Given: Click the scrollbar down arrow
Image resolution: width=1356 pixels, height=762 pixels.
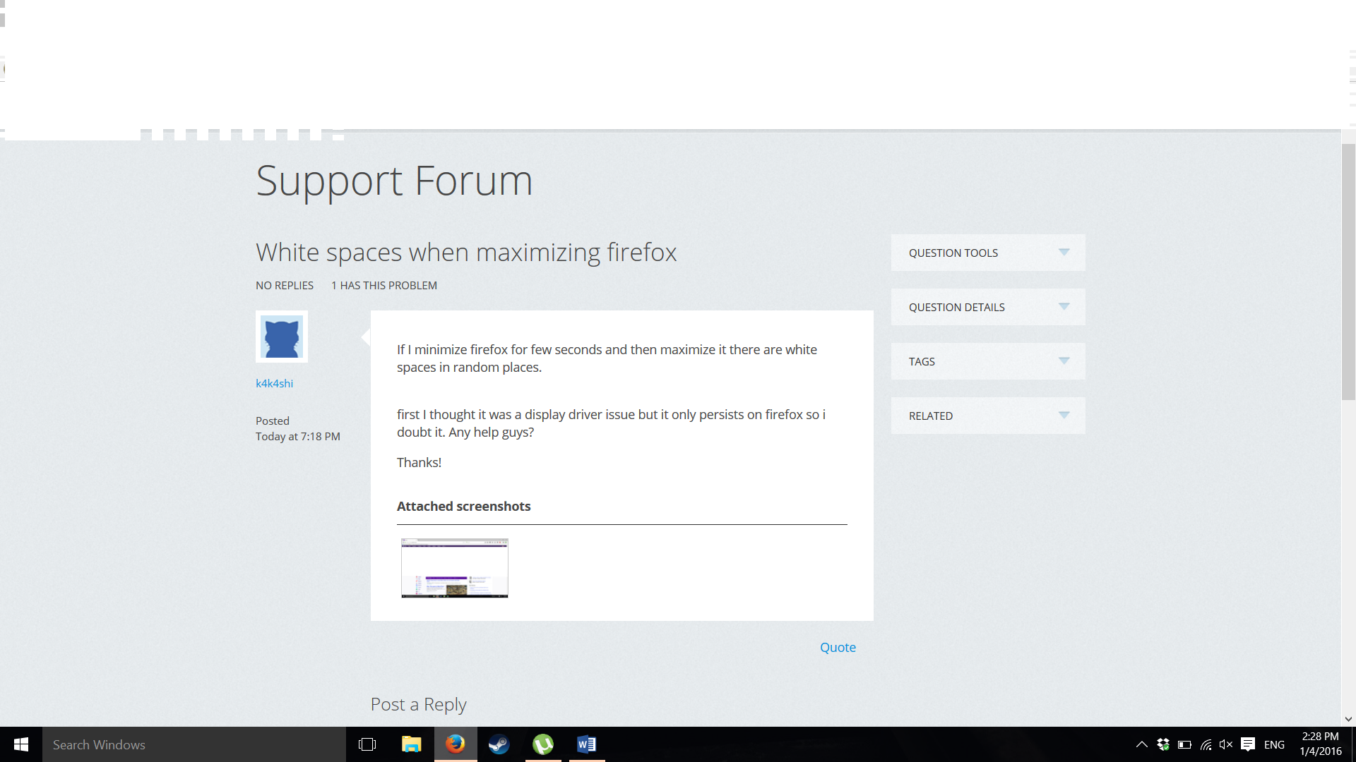Looking at the screenshot, I should [1348, 719].
